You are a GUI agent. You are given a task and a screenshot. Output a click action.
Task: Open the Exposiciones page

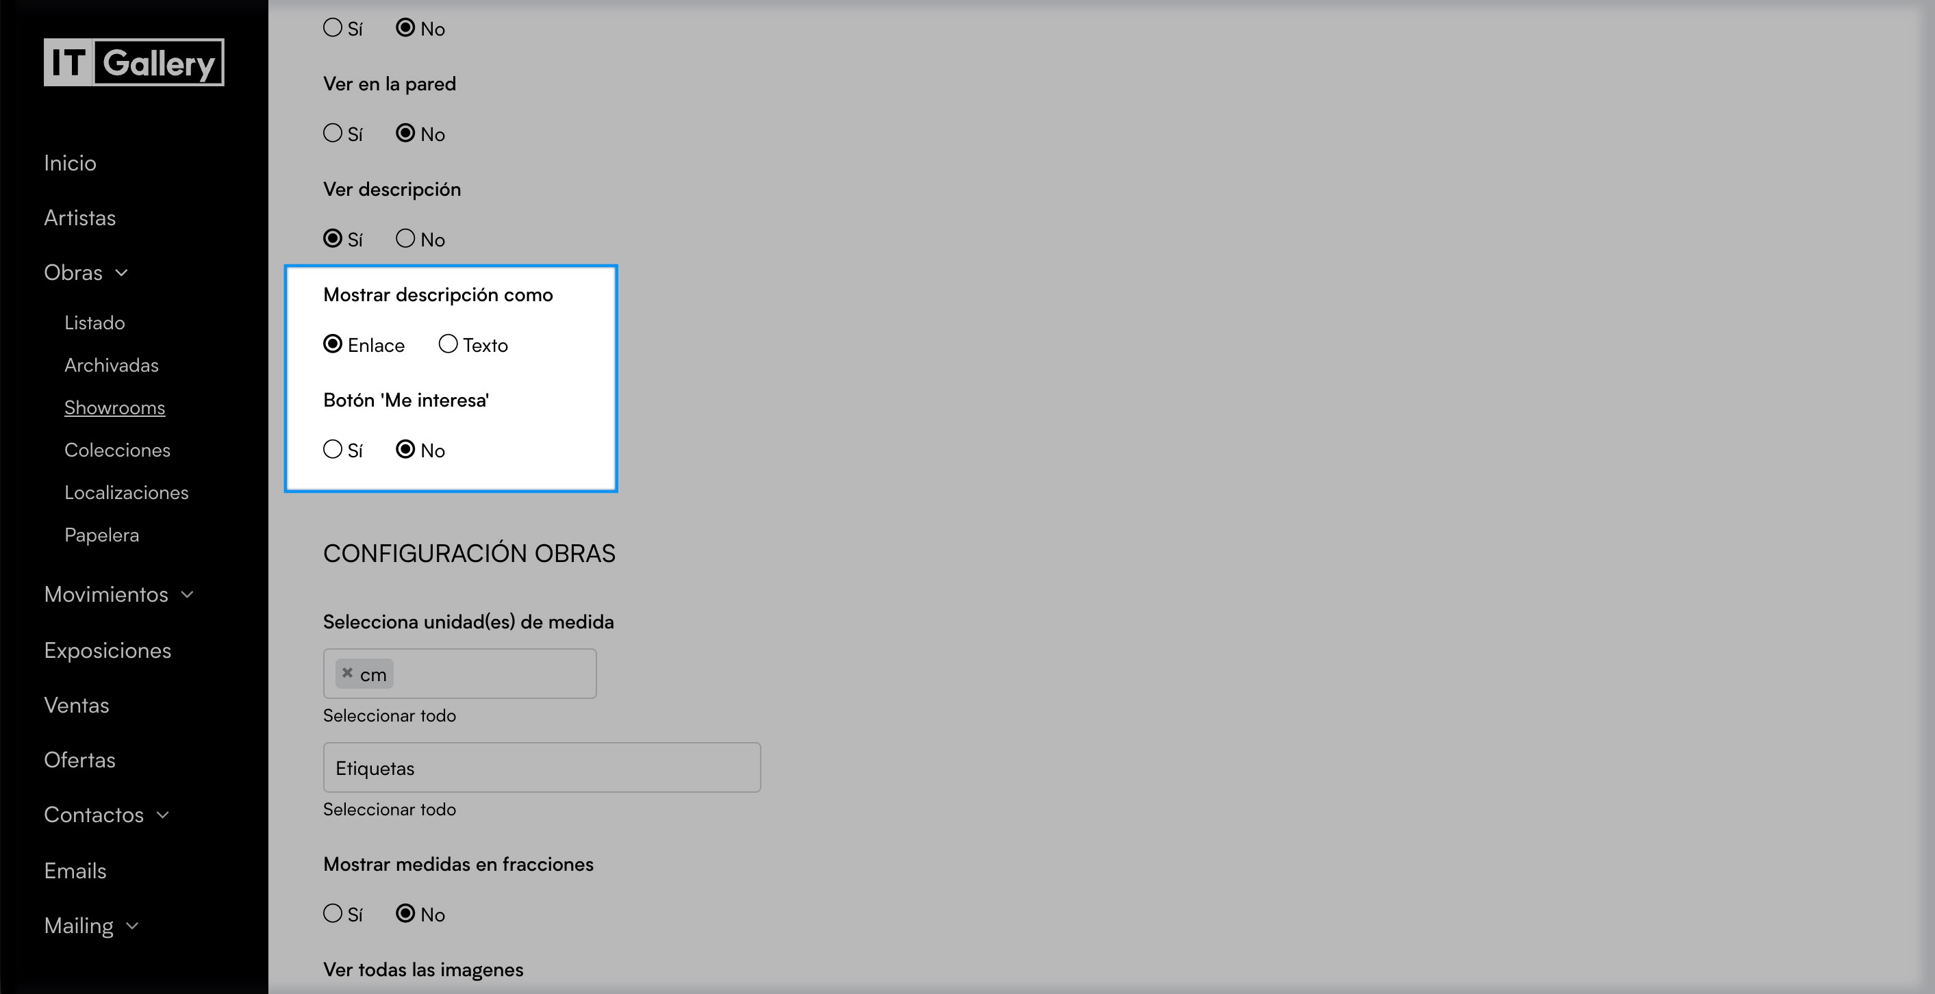[x=107, y=650]
